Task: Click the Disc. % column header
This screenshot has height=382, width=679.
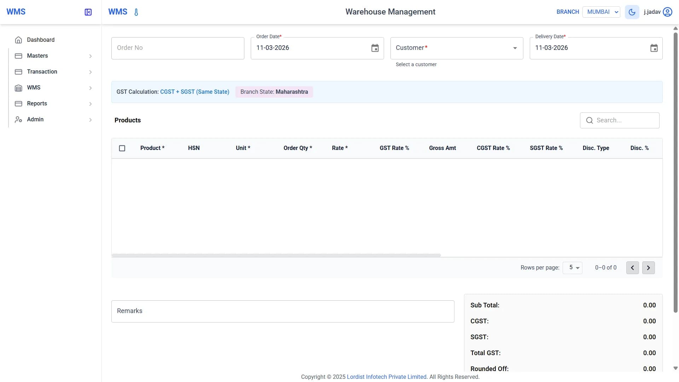Action: coord(639,148)
